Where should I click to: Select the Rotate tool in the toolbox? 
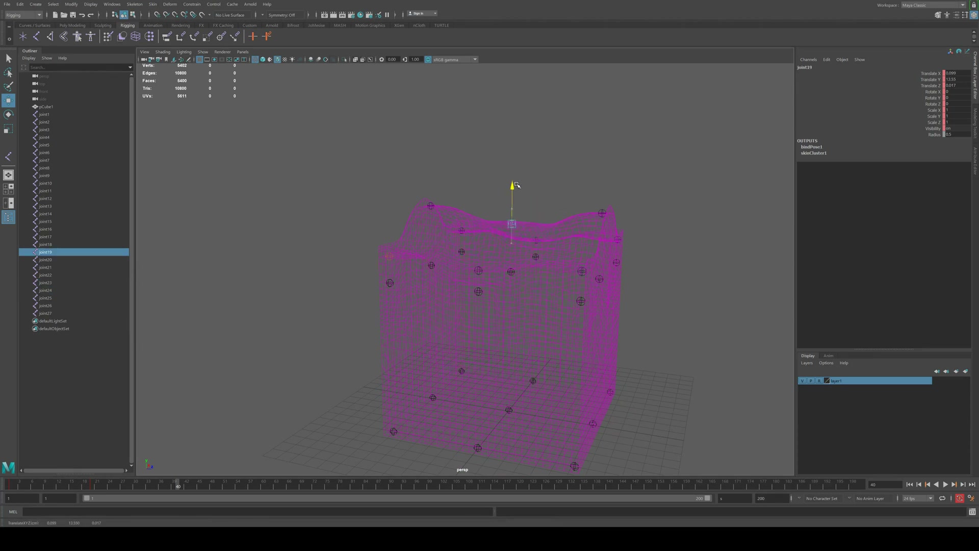(x=8, y=115)
